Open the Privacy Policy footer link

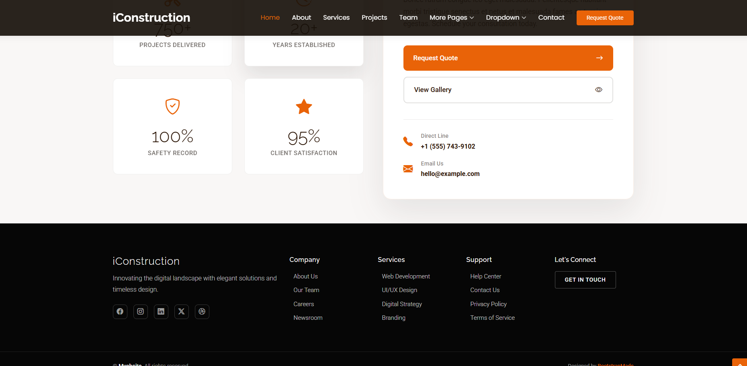pos(488,304)
